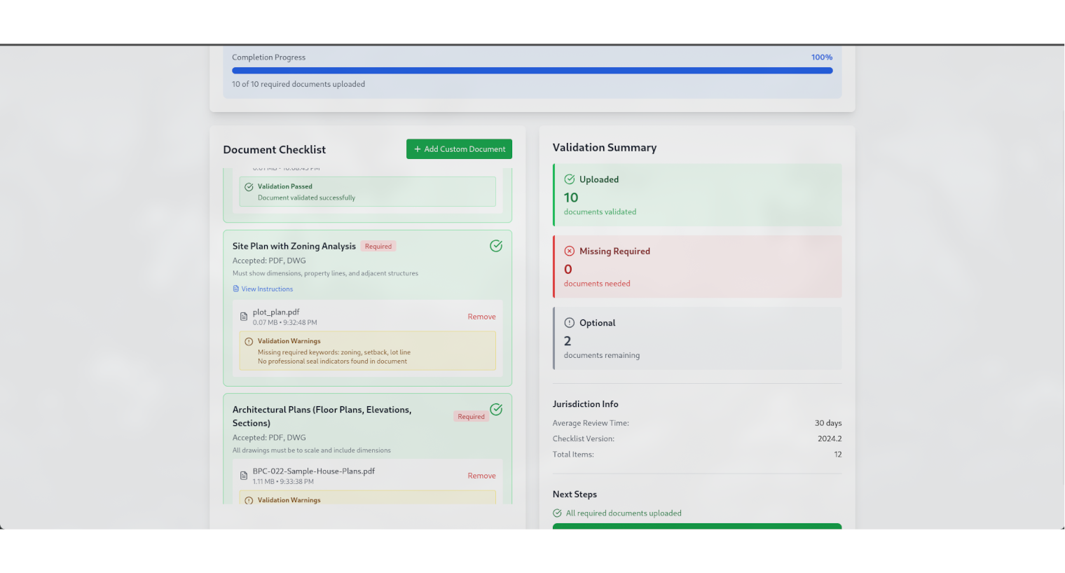This screenshot has height=573, width=1065.
Task: Click the Add Custom Document button
Action: pos(459,149)
